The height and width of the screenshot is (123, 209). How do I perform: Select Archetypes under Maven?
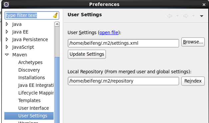point(30,62)
